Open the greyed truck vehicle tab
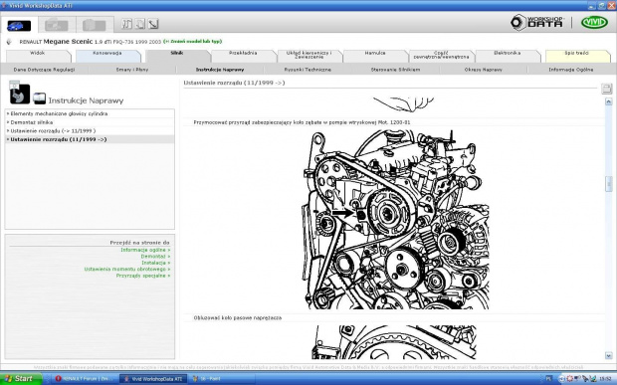617x385 pixels. [x=57, y=25]
